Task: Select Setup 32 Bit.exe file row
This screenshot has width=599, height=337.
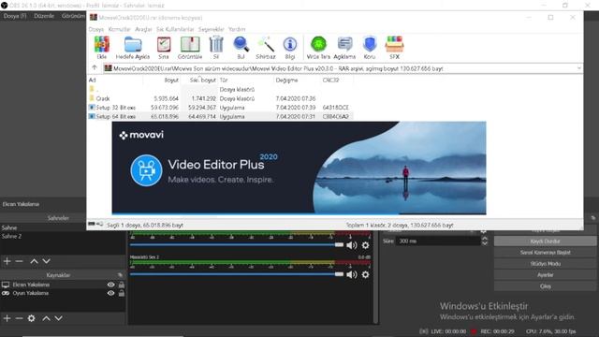Action: coord(220,108)
